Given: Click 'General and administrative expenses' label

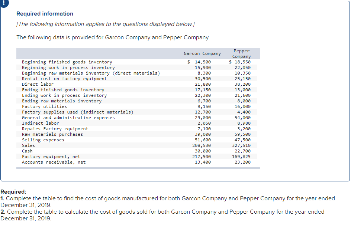Looking at the screenshot, I should (68, 118).
